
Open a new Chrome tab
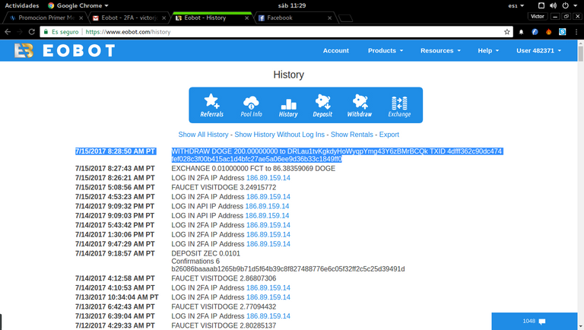346,18
